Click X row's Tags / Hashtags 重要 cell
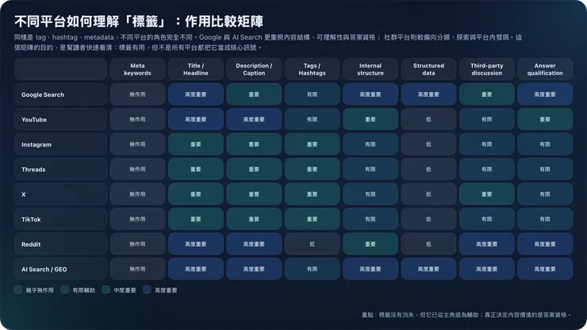 coord(313,194)
